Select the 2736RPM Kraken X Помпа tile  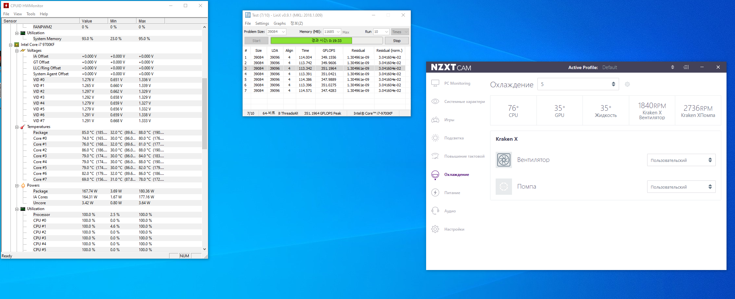click(x=698, y=110)
